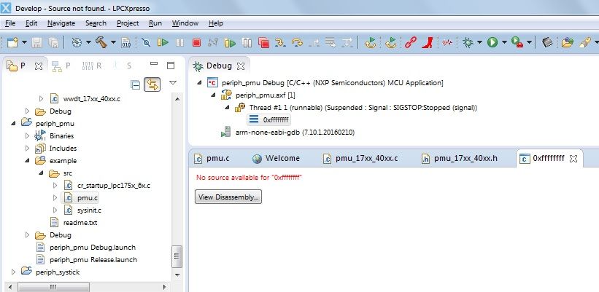Image resolution: width=599 pixels, height=292 pixels.
Task: Toggle skip all breakpoints icon
Action: tap(146, 42)
